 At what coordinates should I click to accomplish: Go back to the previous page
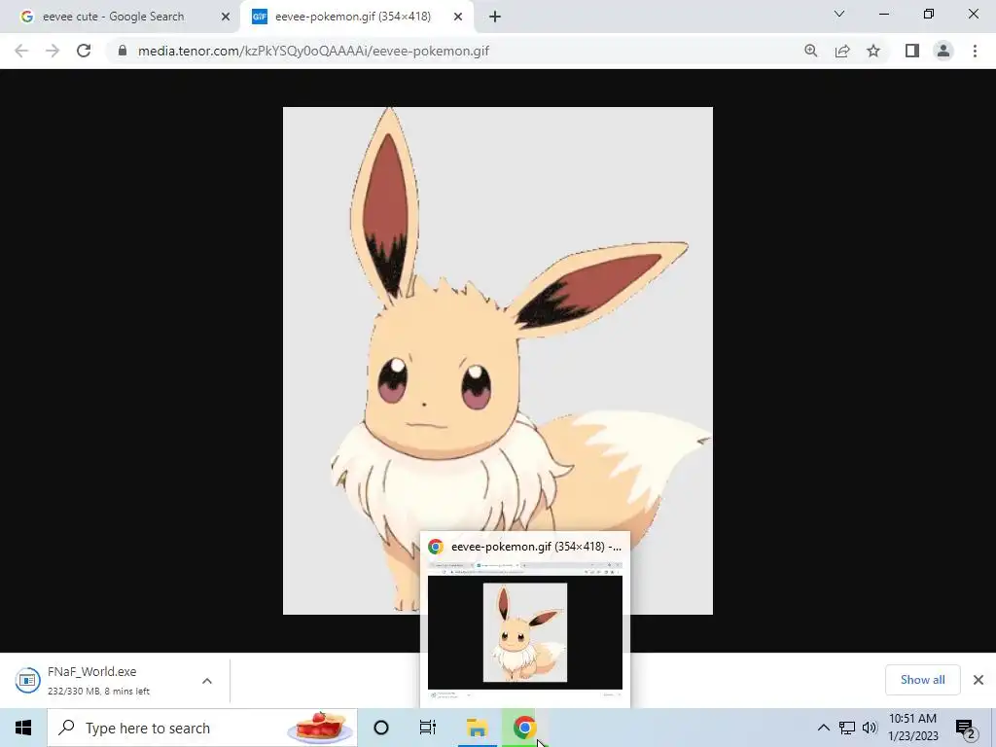[x=21, y=51]
